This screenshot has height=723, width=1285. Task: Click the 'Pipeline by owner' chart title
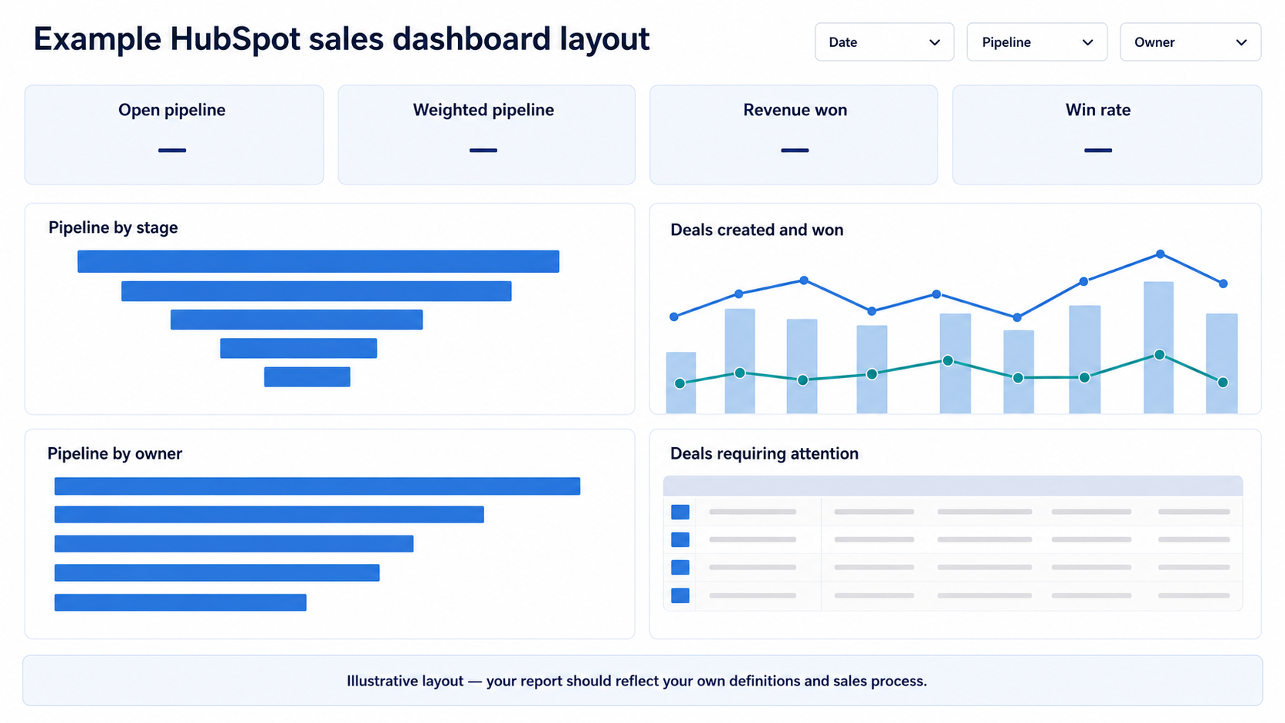(115, 453)
